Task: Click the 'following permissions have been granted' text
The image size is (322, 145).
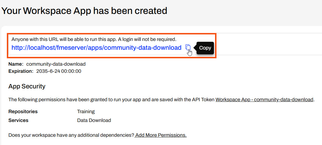Action: (x=111, y=100)
